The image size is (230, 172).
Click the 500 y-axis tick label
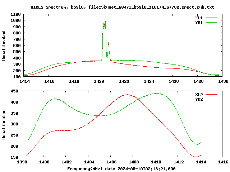[x=17, y=52]
